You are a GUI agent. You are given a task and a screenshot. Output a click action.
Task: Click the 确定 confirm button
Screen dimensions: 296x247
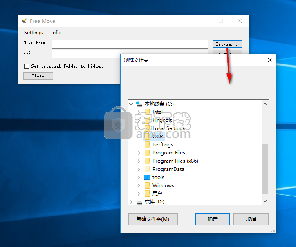point(213,219)
